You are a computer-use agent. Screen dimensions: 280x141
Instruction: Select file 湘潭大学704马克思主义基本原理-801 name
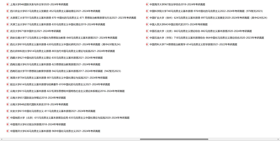click(x=59, y=78)
